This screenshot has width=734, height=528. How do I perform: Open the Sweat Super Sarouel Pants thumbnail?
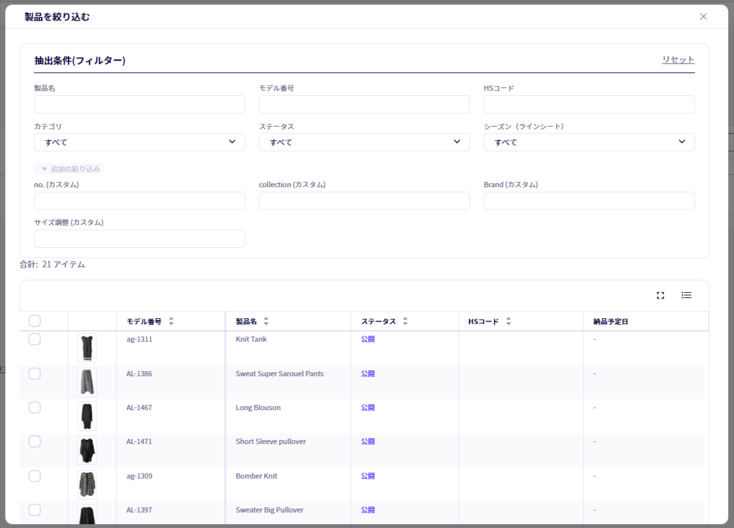[x=87, y=382]
